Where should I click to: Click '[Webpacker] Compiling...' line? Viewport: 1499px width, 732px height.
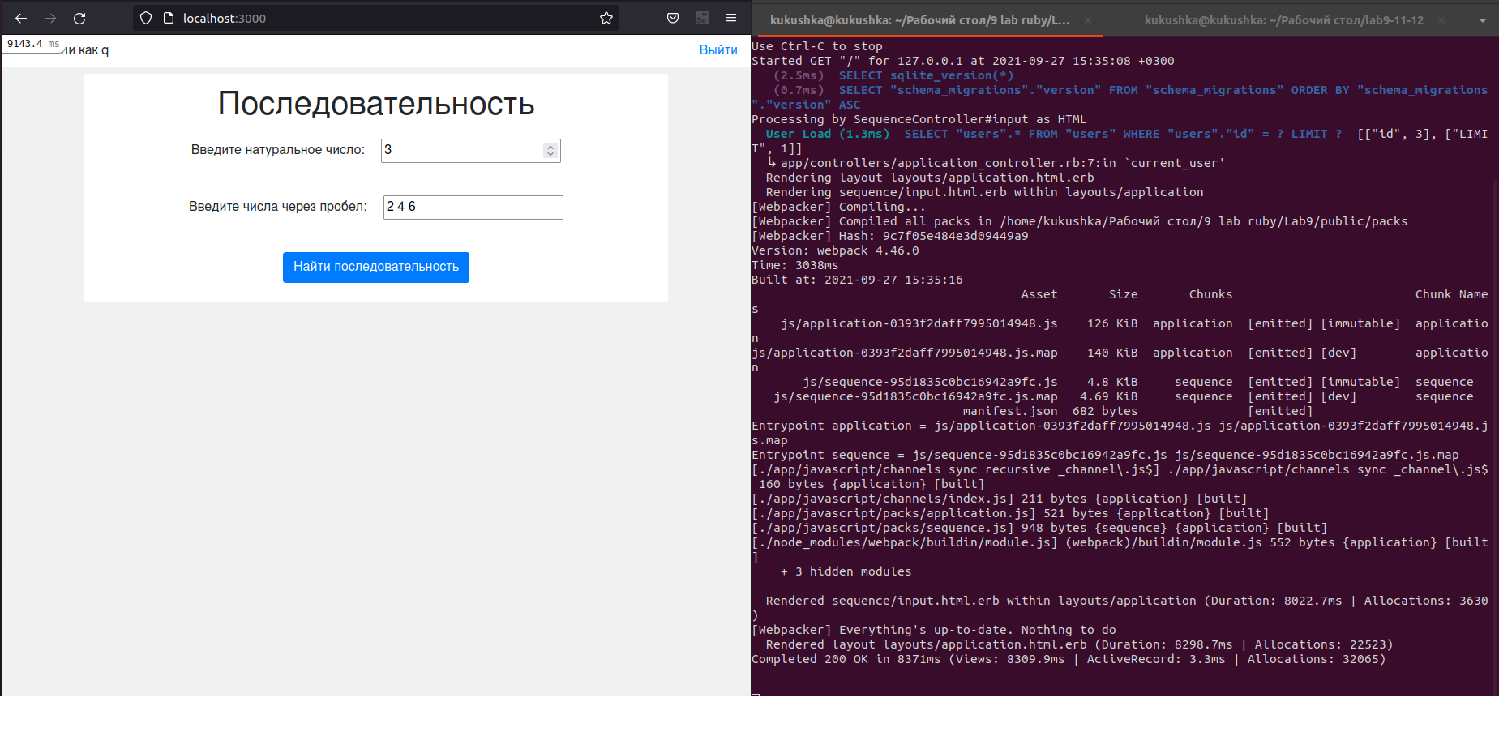tap(838, 207)
